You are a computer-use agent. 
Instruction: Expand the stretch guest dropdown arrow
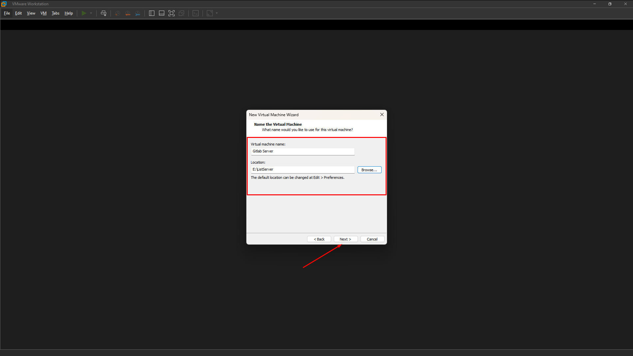pyautogui.click(x=217, y=13)
